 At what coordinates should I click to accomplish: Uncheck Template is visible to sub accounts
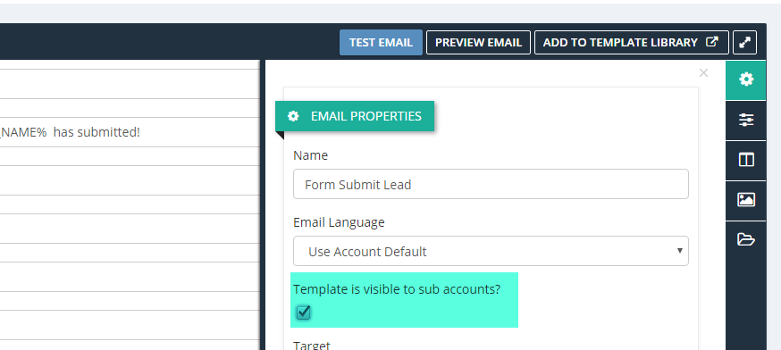pos(303,312)
